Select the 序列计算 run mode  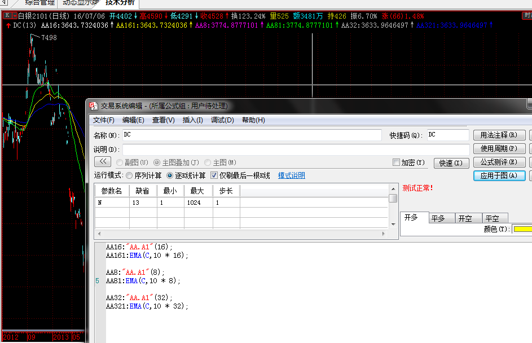coord(130,175)
